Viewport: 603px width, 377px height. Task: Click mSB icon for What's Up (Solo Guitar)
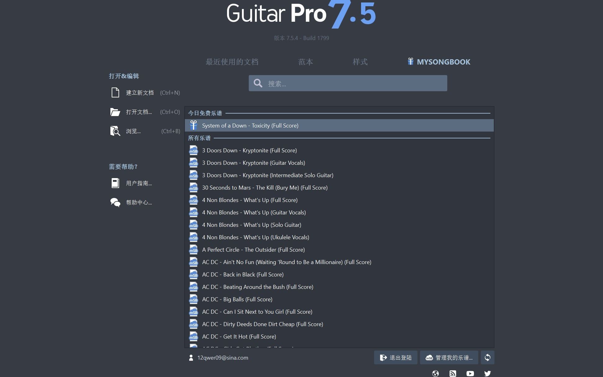click(x=194, y=225)
